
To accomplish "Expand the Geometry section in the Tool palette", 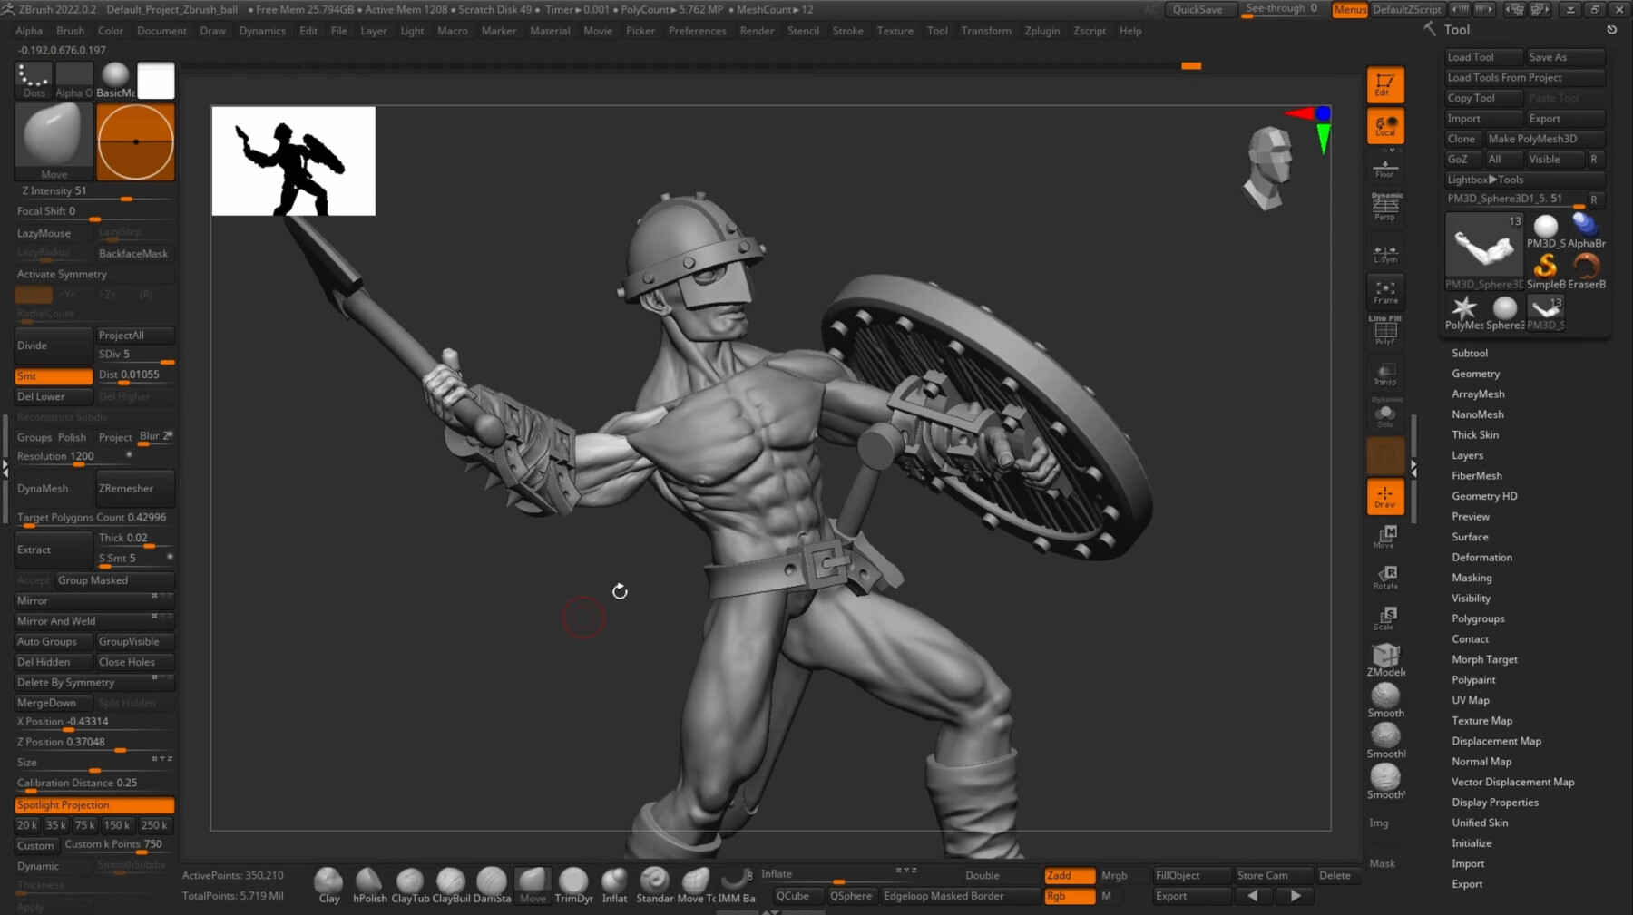I will click(x=1475, y=373).
